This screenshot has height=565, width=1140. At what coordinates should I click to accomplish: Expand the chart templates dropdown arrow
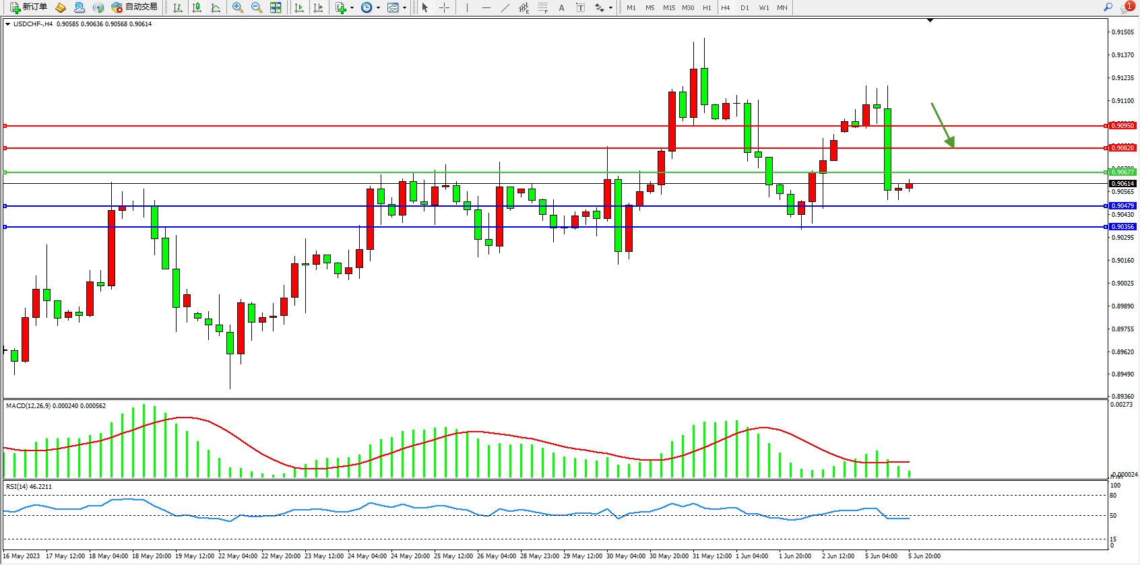(404, 8)
